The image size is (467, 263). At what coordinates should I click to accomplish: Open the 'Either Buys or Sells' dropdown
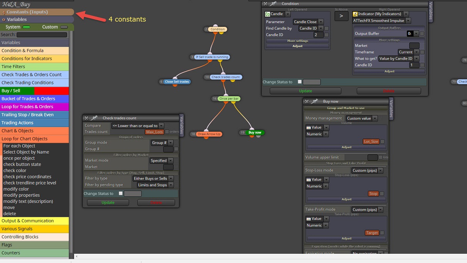click(x=153, y=178)
